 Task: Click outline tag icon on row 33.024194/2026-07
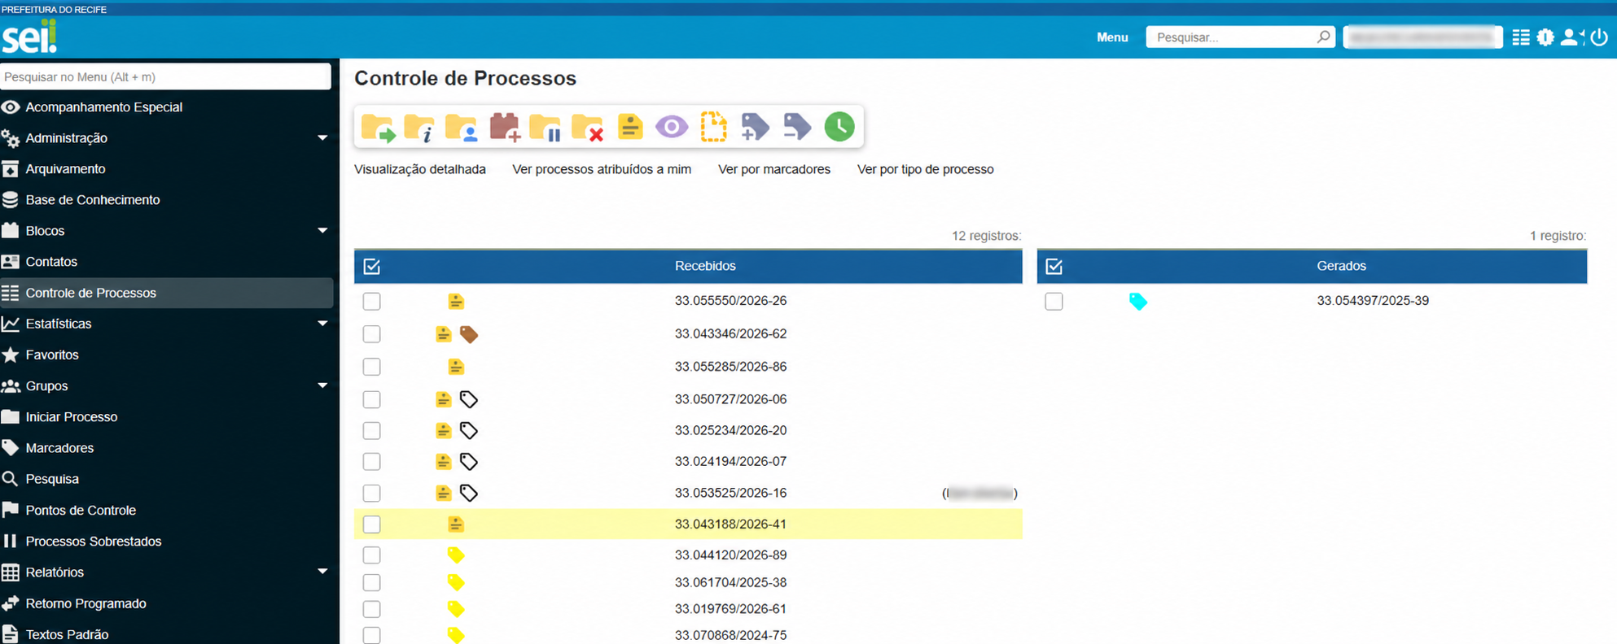tap(469, 462)
